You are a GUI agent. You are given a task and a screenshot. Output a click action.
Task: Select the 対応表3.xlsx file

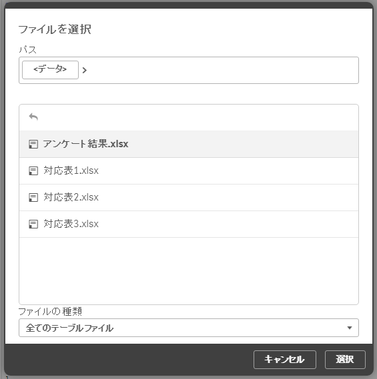coord(71,224)
